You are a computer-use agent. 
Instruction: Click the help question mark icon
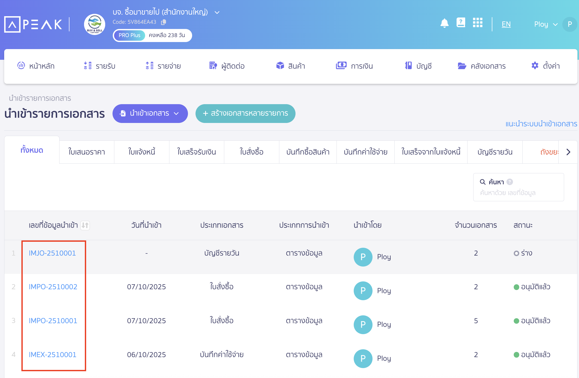click(461, 23)
